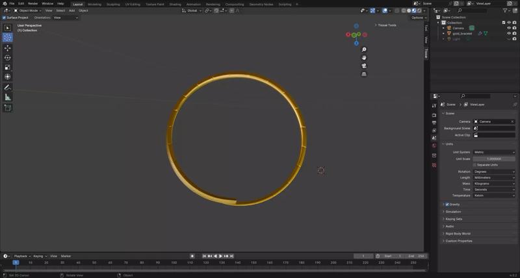Open the Global transform orientation dropdown
Viewport: 520px width, 278px height.
point(191,10)
